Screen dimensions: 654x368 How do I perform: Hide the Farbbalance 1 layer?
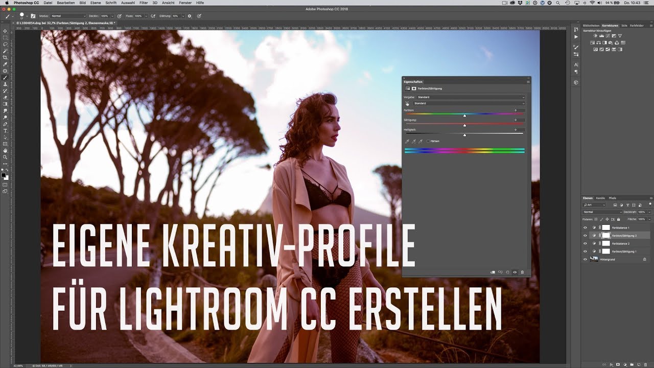(x=585, y=227)
